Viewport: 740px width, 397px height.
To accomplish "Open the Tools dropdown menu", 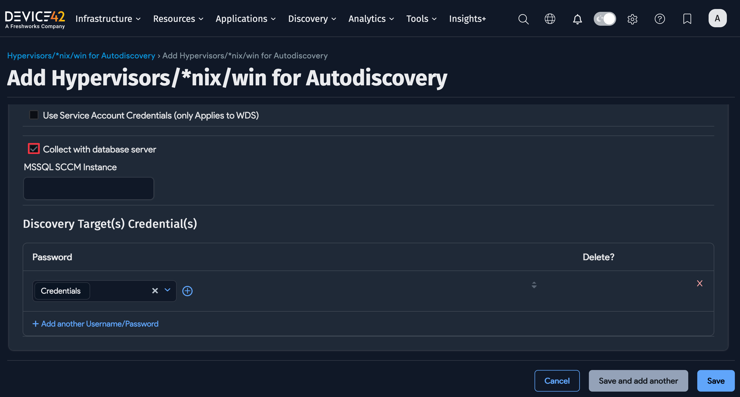I will point(421,19).
